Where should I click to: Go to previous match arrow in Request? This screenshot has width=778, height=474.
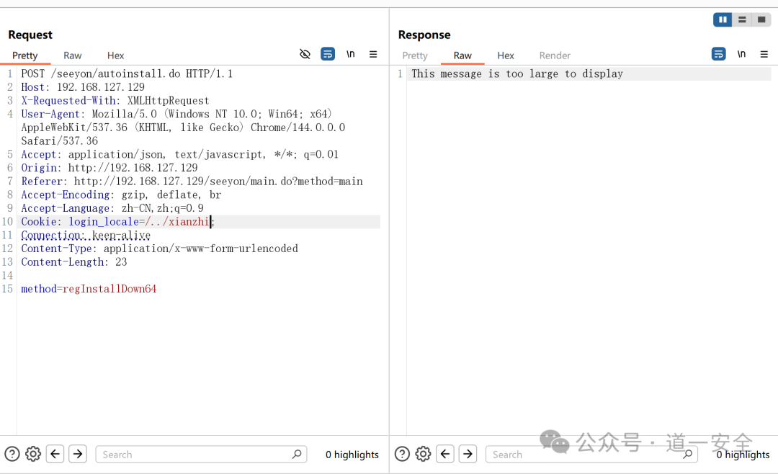click(x=55, y=454)
